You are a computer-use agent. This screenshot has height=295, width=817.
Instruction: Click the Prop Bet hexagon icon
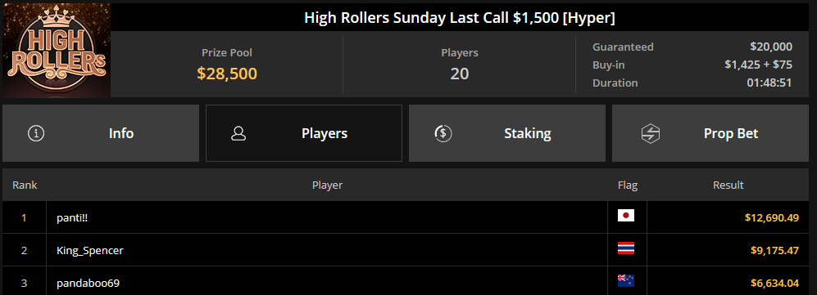[651, 133]
